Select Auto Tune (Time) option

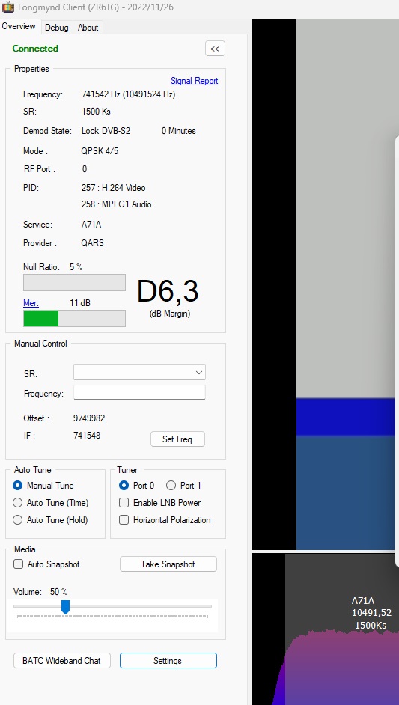(50, 503)
